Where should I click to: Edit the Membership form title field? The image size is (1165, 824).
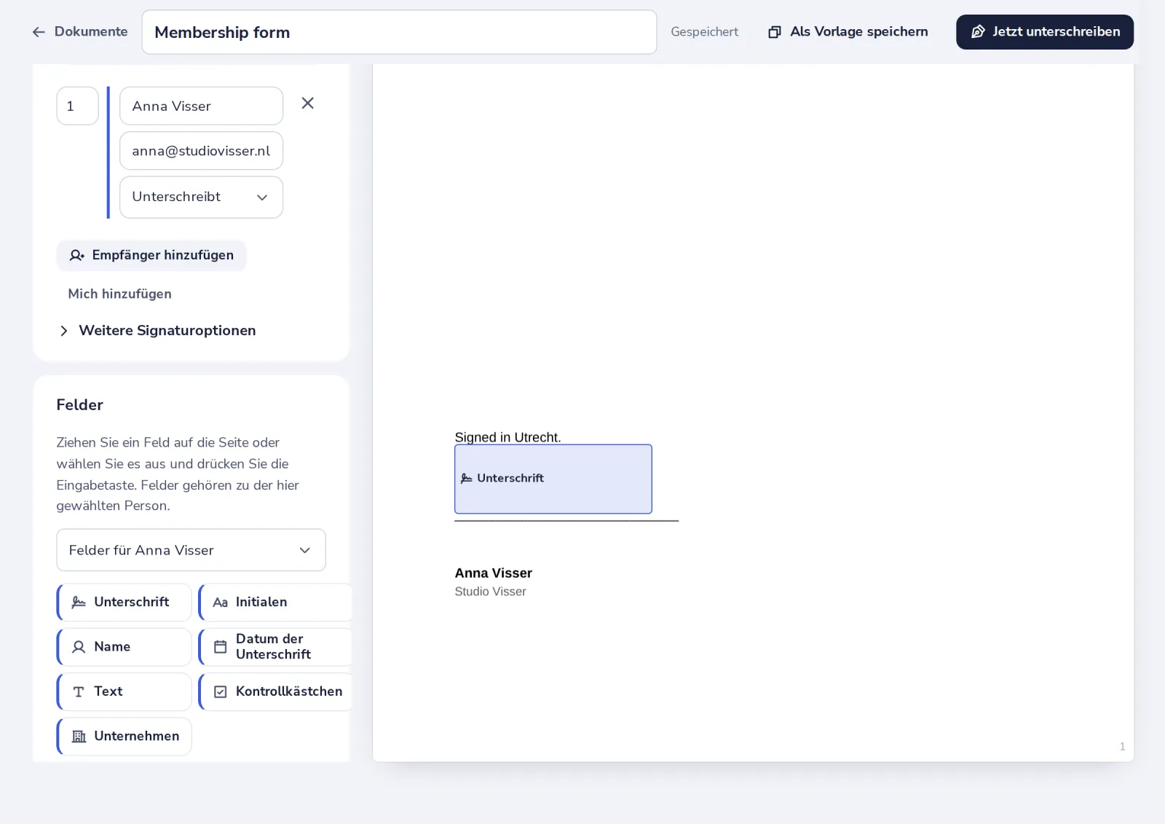pos(399,32)
